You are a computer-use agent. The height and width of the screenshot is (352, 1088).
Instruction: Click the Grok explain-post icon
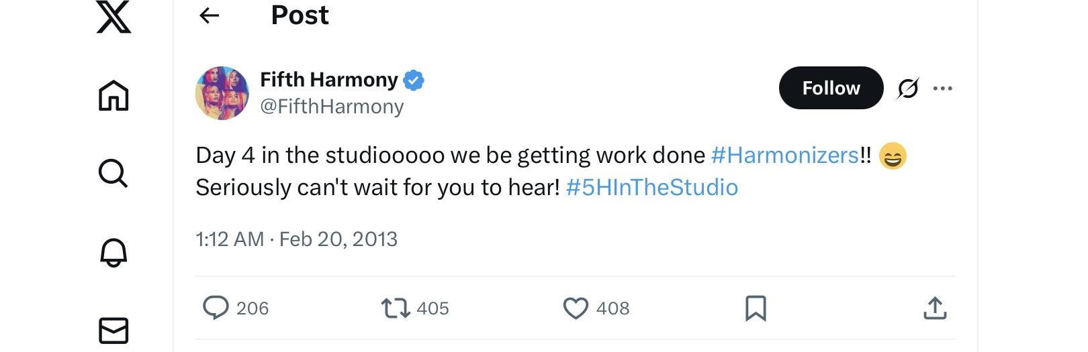[x=908, y=88]
